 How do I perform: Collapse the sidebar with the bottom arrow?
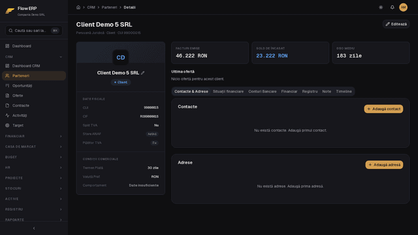pyautogui.click(x=34, y=228)
